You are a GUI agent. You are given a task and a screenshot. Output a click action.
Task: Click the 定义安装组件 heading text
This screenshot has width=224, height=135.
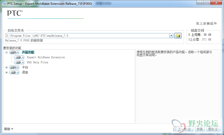(206, 24)
